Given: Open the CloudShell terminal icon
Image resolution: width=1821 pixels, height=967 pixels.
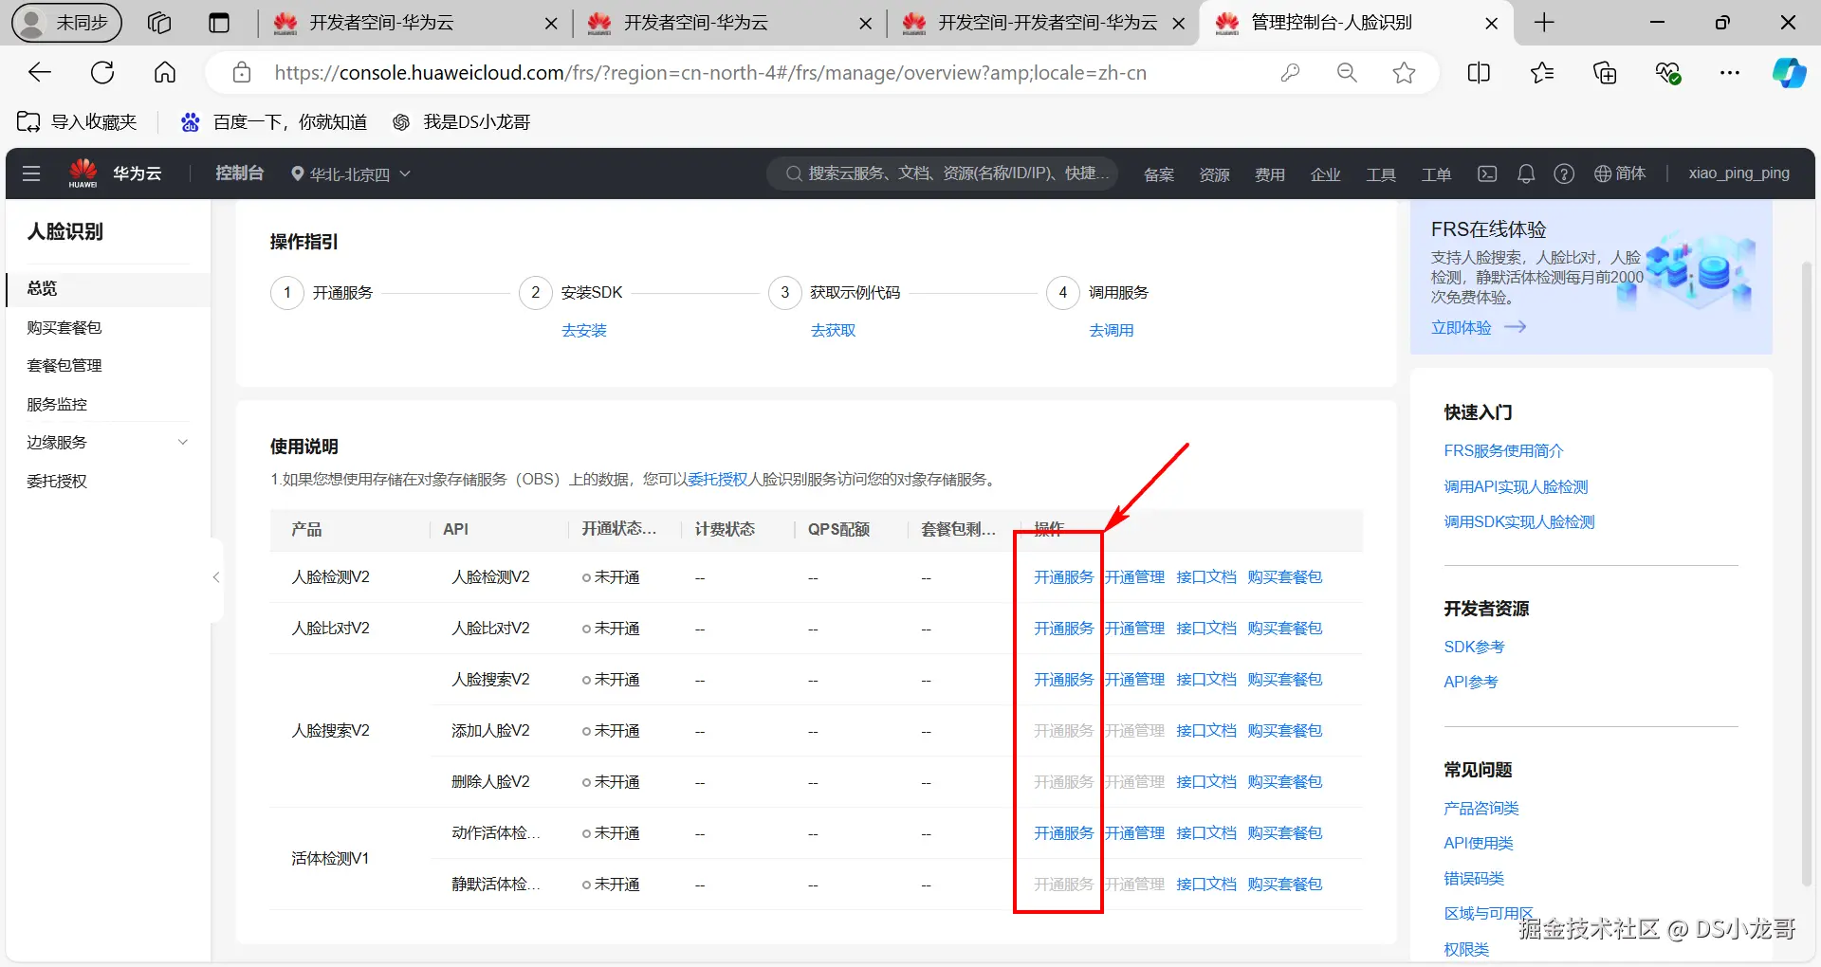Looking at the screenshot, I should (x=1487, y=173).
